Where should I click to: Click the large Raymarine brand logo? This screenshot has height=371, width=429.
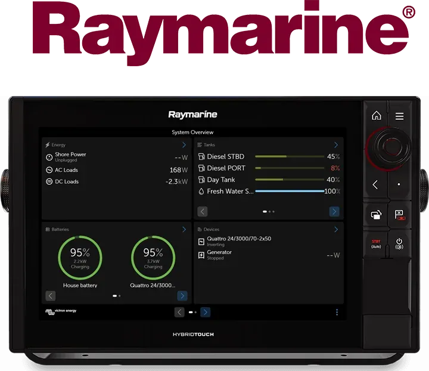coord(224,32)
